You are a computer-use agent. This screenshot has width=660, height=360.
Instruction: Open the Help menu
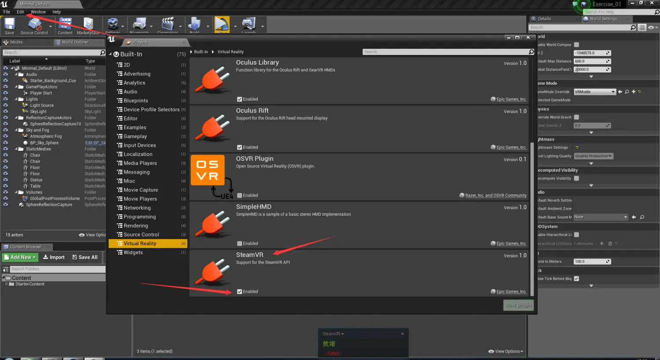57,12
